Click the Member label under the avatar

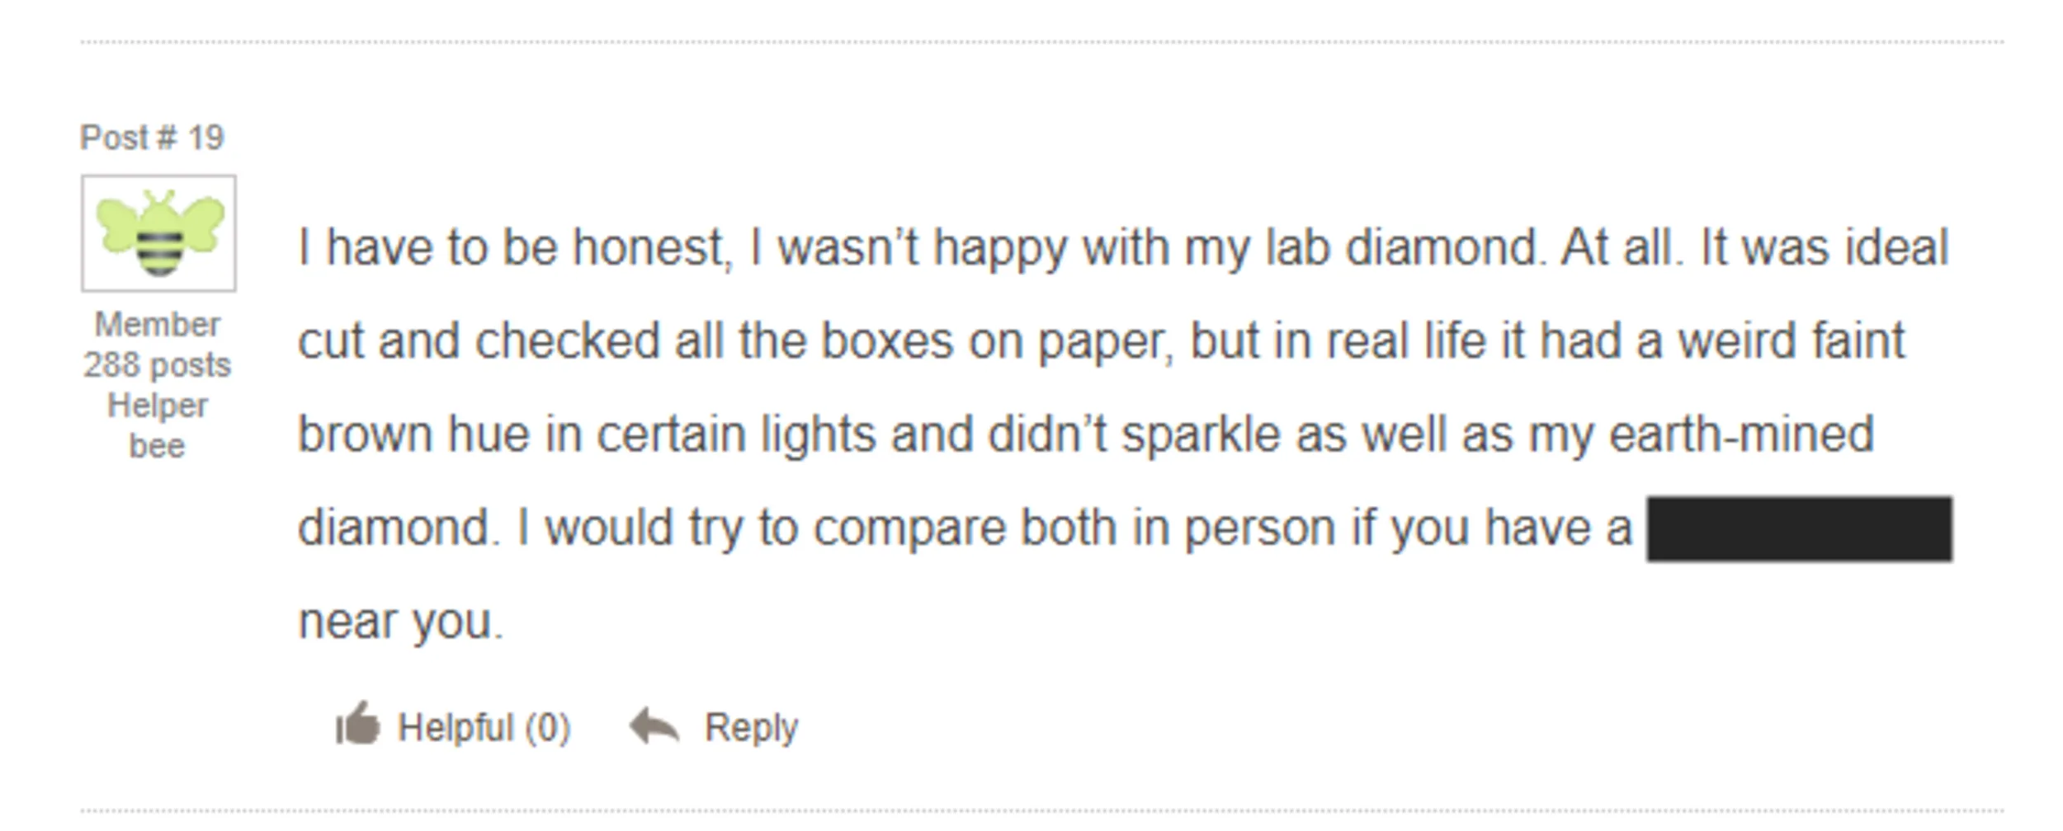157,324
